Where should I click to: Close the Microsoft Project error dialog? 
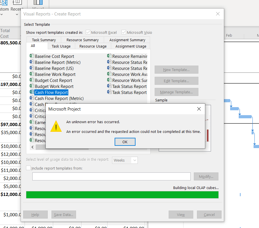click(x=199, y=109)
